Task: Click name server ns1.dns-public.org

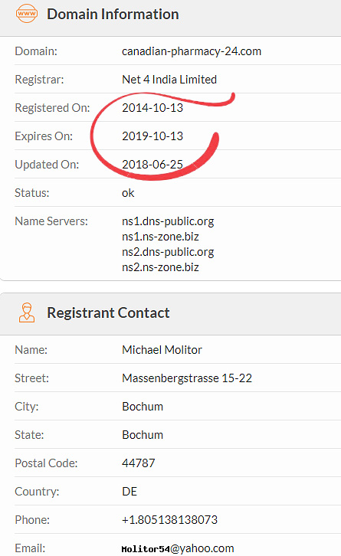Action: tap(168, 221)
